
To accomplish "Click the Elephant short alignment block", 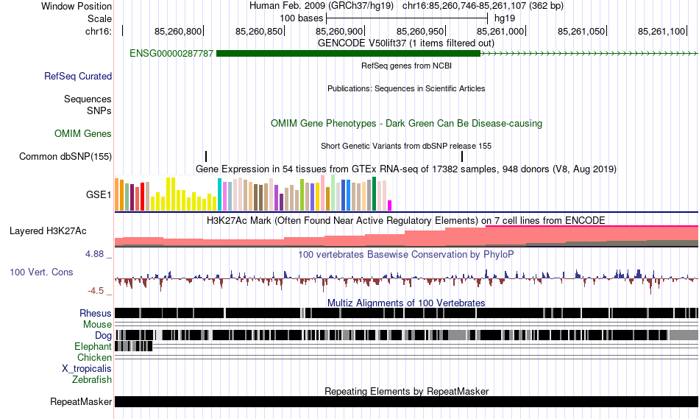I will (134, 346).
